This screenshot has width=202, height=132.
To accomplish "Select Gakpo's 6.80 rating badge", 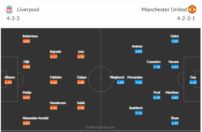I will coord(81,82).
